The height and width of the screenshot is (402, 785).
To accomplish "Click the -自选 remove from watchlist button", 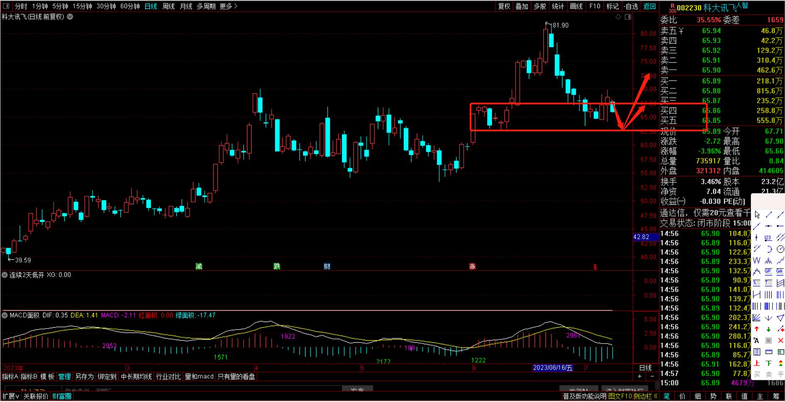I will (x=631, y=6).
